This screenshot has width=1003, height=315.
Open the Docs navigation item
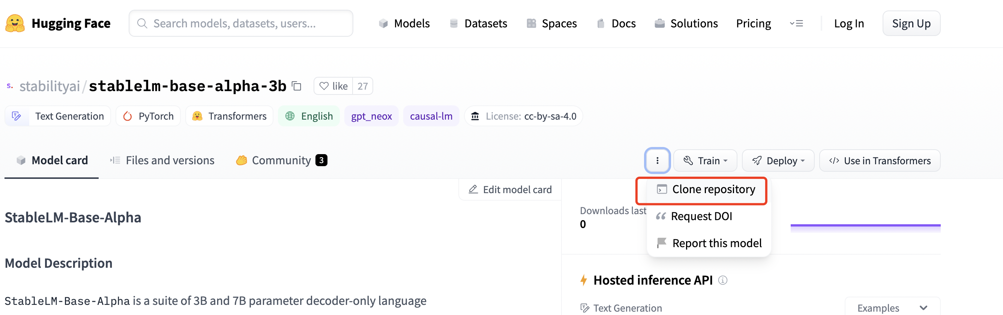click(616, 23)
